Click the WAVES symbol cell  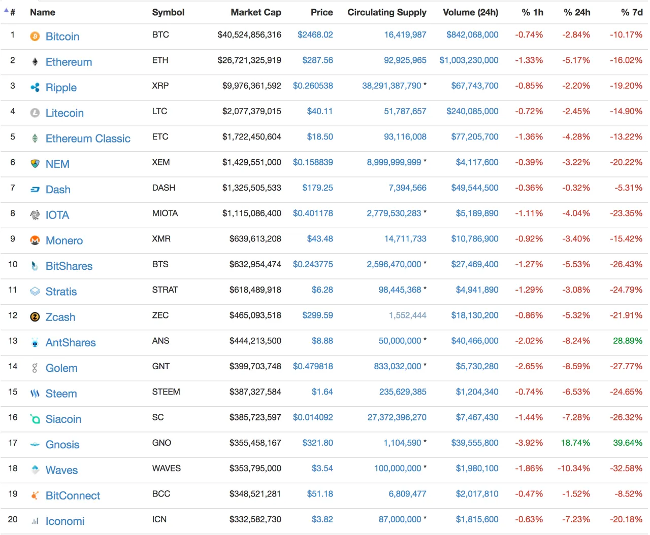tap(167, 468)
